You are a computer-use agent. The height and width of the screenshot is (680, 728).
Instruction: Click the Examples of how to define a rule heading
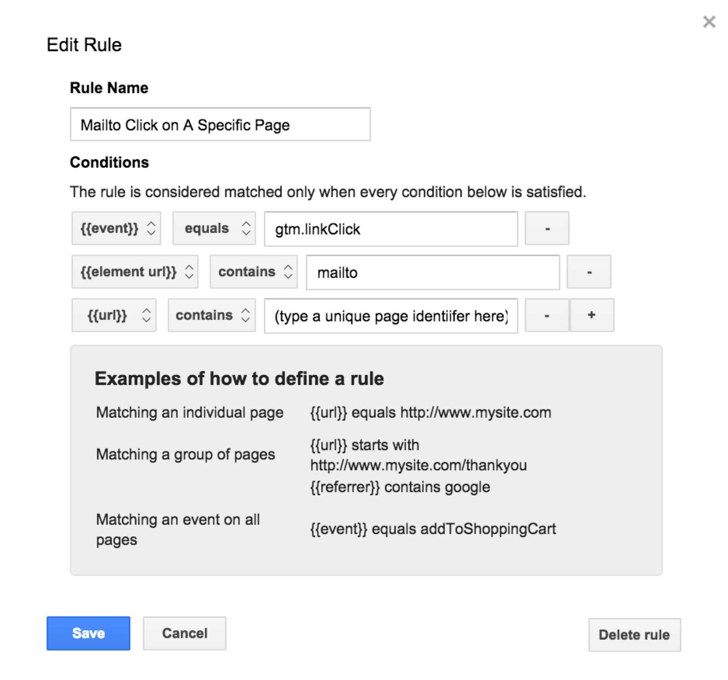click(239, 378)
